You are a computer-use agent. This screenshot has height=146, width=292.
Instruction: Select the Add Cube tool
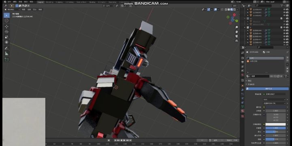tap(6, 60)
